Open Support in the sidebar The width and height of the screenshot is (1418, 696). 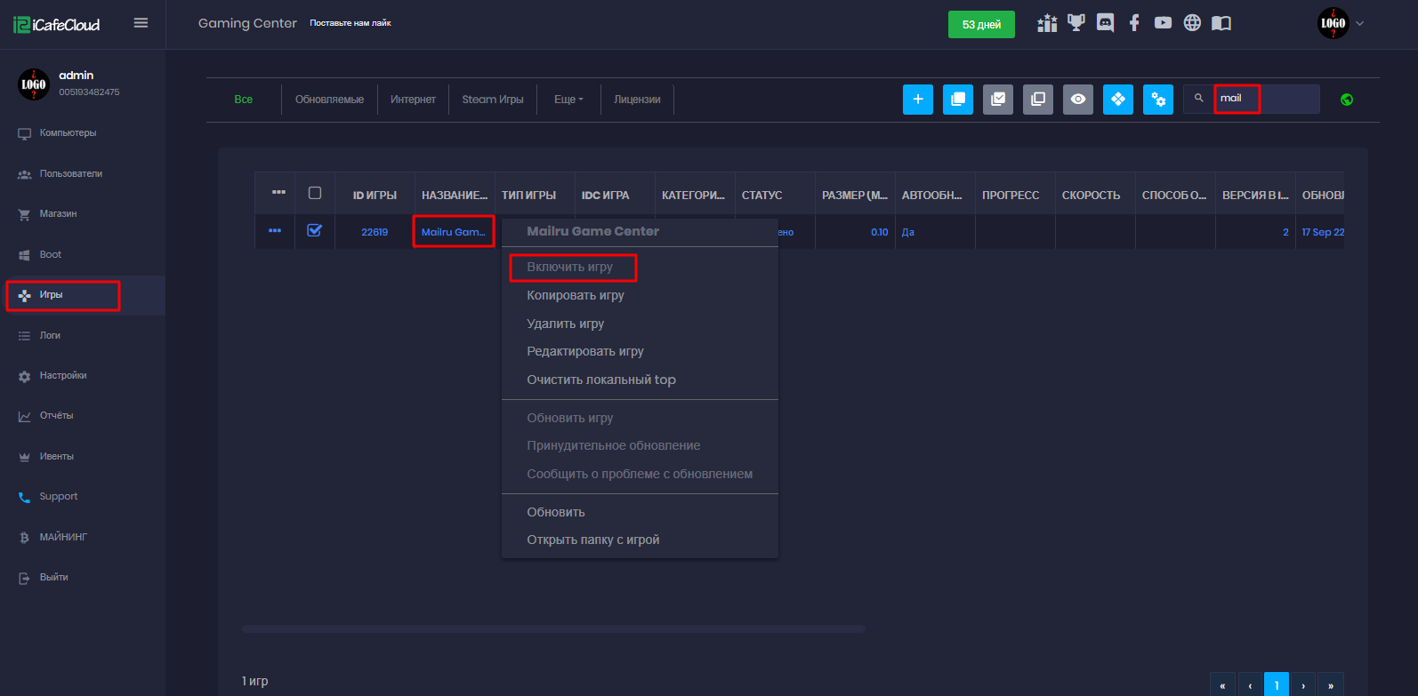tap(58, 497)
